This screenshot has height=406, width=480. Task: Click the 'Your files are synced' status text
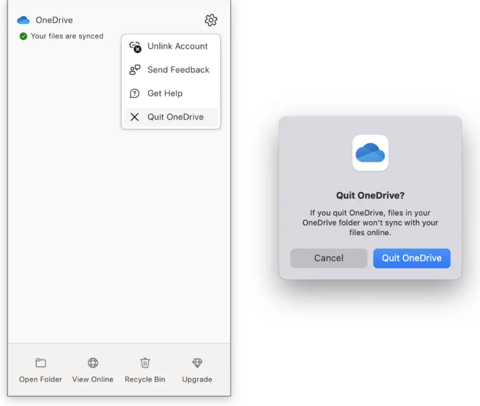coord(67,36)
